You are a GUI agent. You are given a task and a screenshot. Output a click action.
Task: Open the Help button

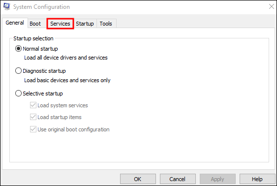(257, 179)
